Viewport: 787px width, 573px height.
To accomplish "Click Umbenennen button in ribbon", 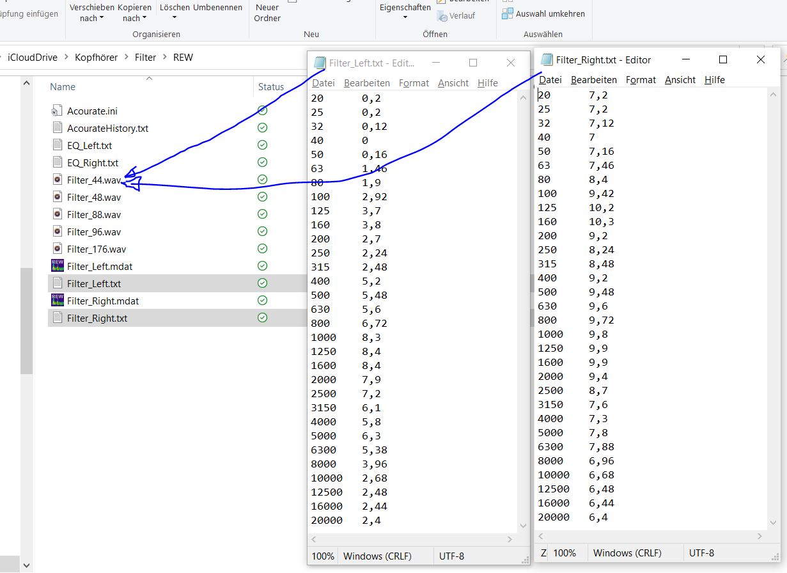I will tap(217, 8).
